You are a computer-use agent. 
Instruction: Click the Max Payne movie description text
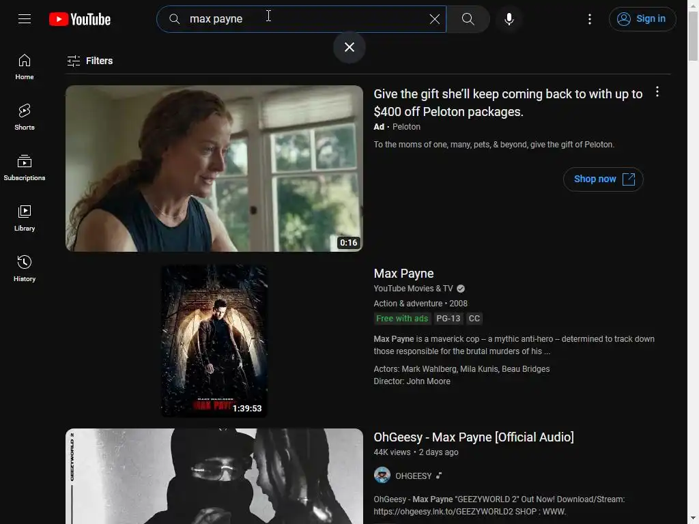click(514, 345)
